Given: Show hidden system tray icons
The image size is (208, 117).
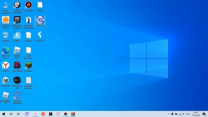Looking at the screenshot, I should pyautogui.click(x=169, y=114).
